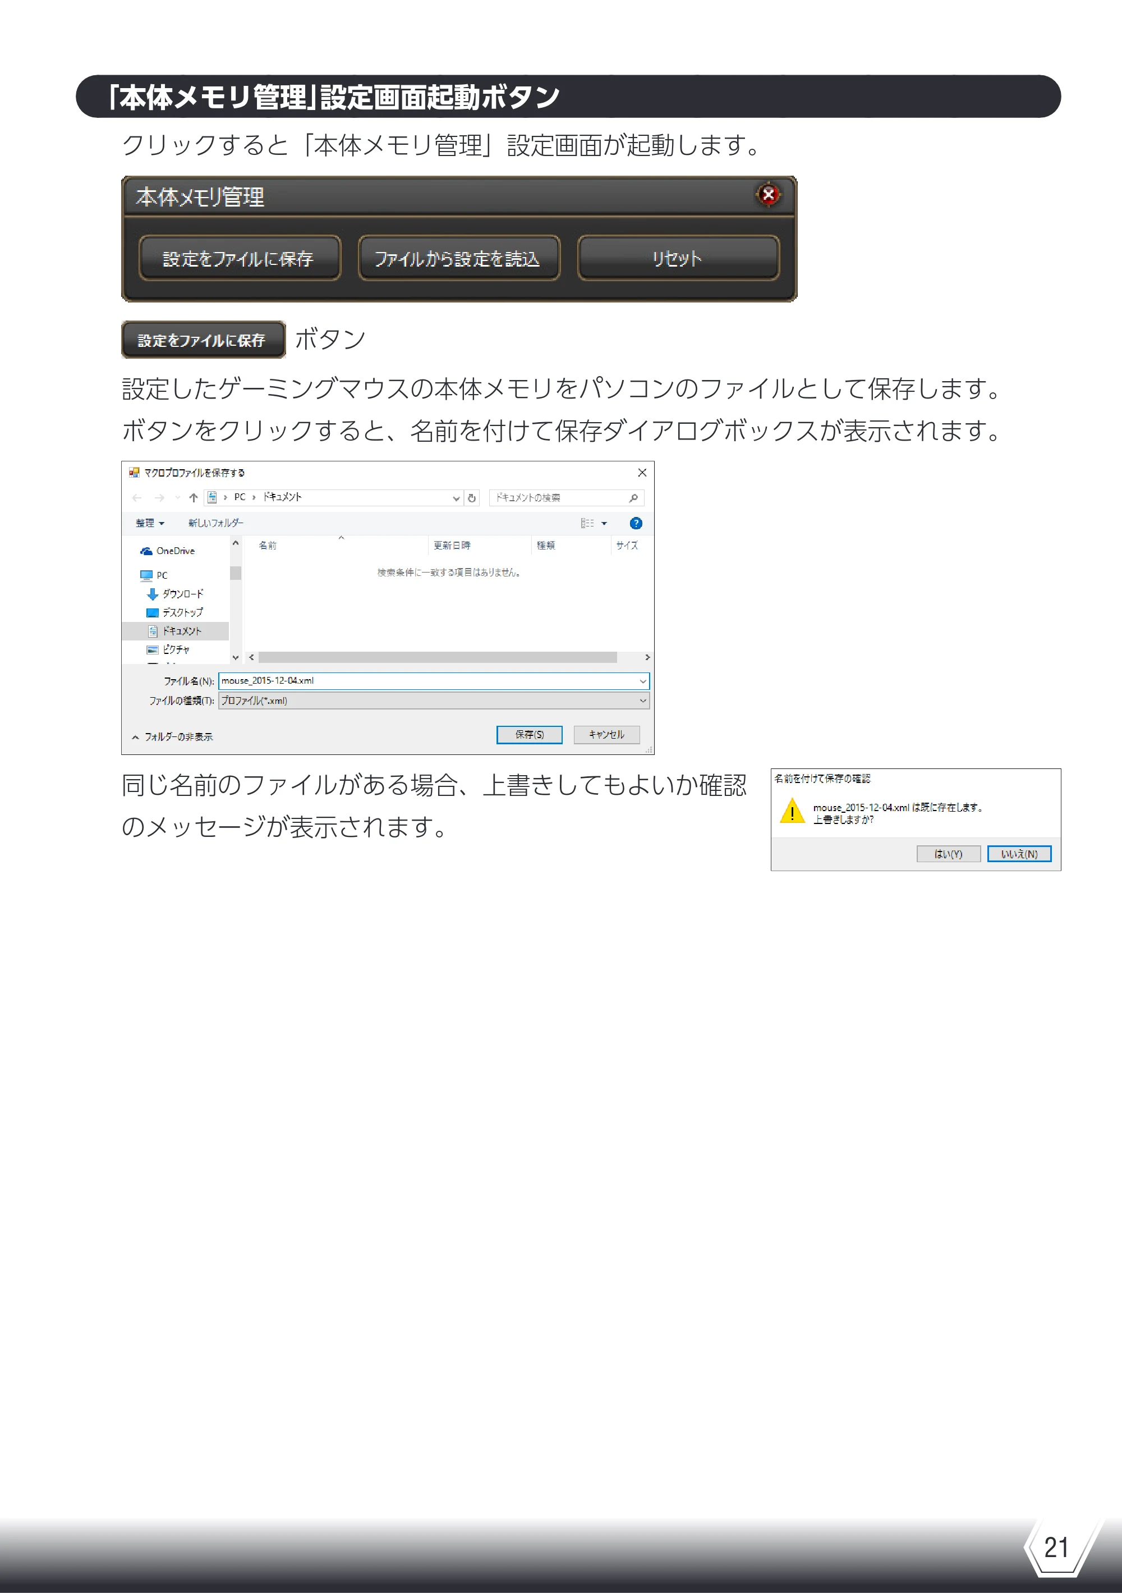Click the 保存(S) button

click(529, 735)
